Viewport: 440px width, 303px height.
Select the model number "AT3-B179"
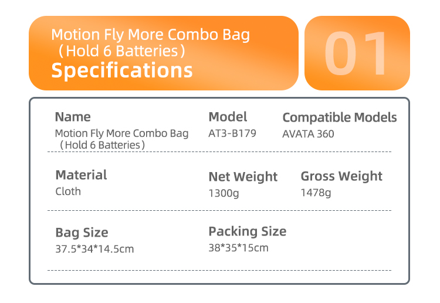[x=232, y=133]
